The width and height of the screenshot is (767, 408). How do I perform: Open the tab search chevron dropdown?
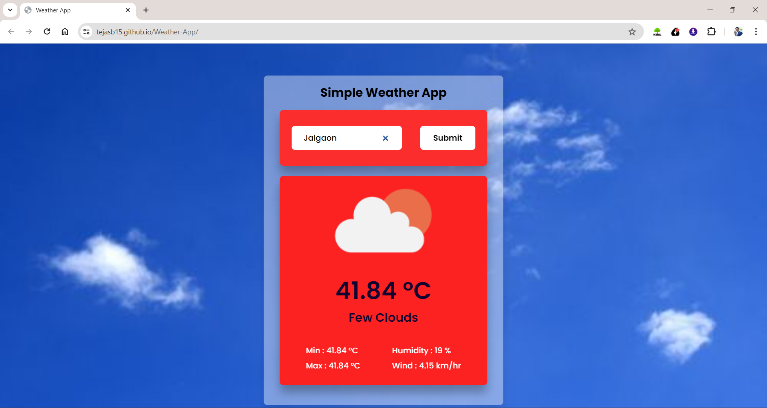(10, 10)
